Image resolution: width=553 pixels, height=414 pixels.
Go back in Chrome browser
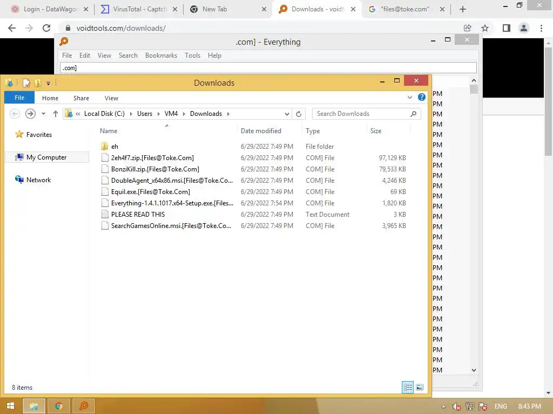click(12, 28)
